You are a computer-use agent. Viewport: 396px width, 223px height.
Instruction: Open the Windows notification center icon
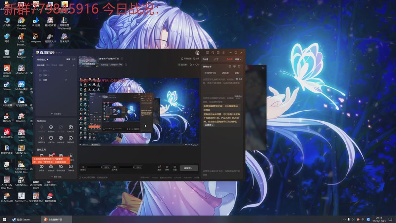pos(391,219)
